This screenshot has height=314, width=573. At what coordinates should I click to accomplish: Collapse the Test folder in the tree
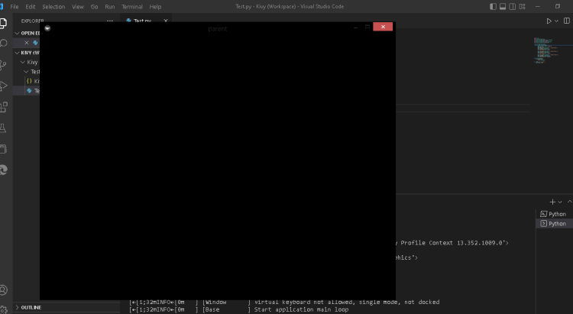pos(26,72)
